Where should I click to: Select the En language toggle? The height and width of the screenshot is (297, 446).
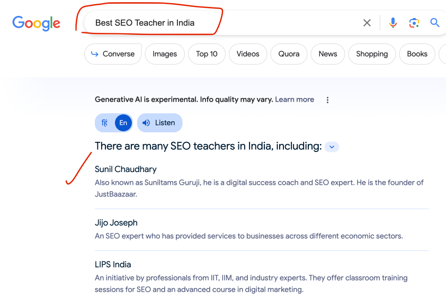123,123
